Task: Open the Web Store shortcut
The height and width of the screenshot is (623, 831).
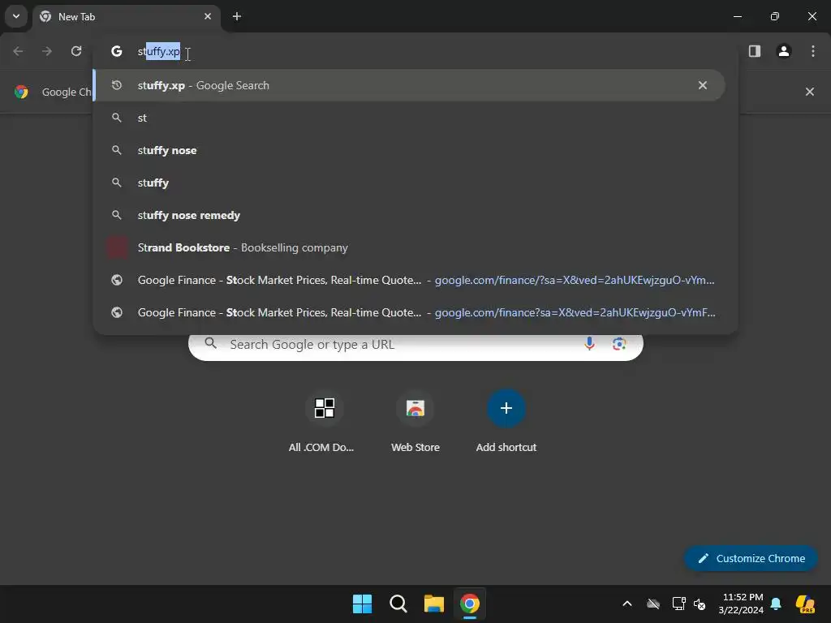Action: click(x=415, y=421)
